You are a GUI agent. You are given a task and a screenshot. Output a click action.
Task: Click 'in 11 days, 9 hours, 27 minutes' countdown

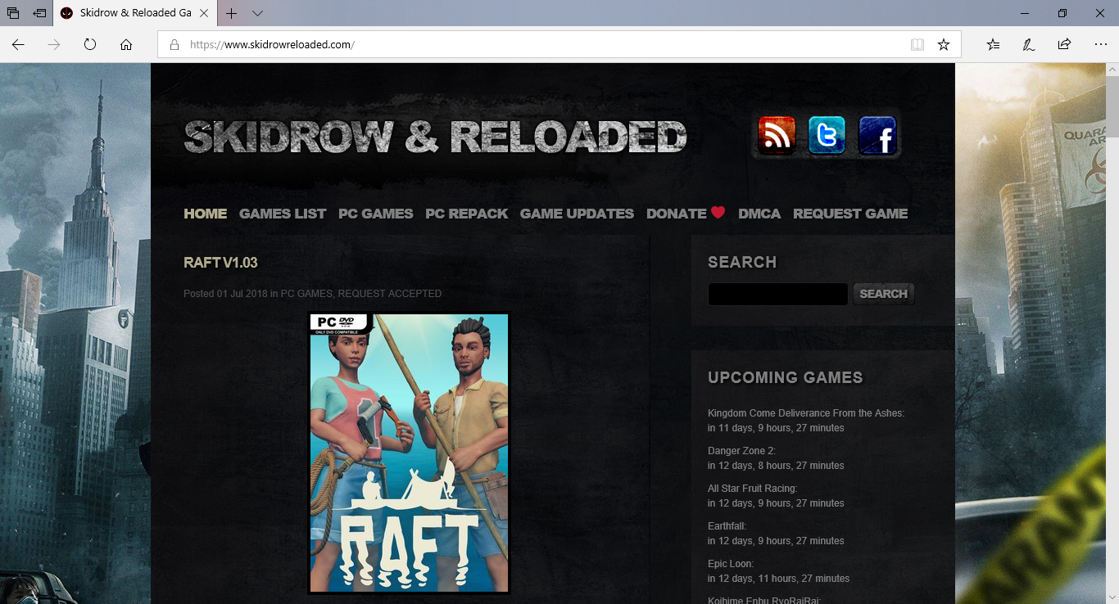[776, 428]
